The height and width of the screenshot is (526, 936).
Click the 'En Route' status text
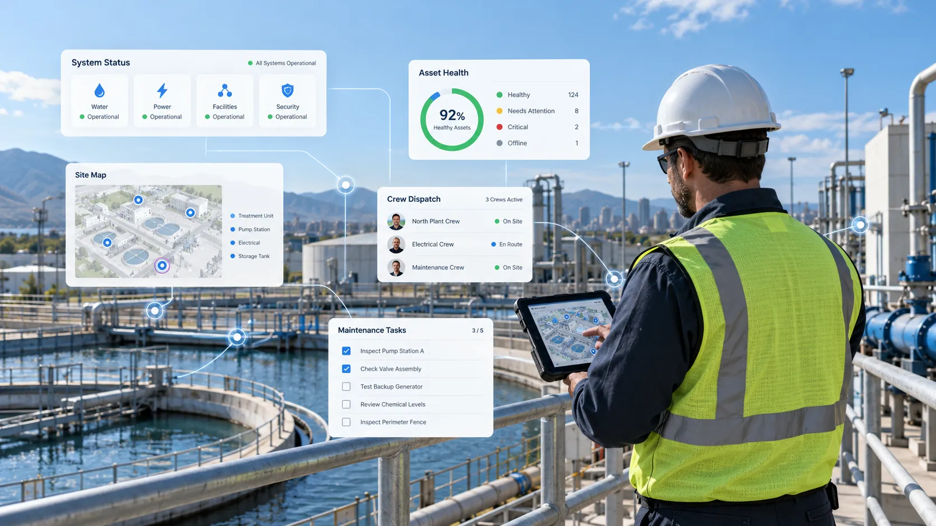[x=511, y=244]
